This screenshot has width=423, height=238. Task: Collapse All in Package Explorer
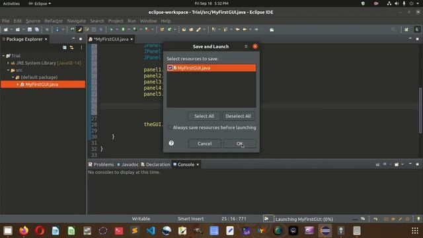[x=65, y=48]
